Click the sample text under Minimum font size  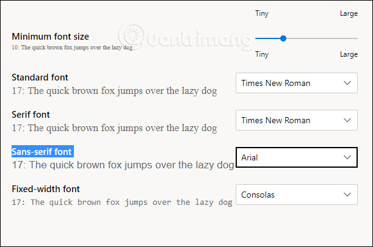[x=72, y=47]
